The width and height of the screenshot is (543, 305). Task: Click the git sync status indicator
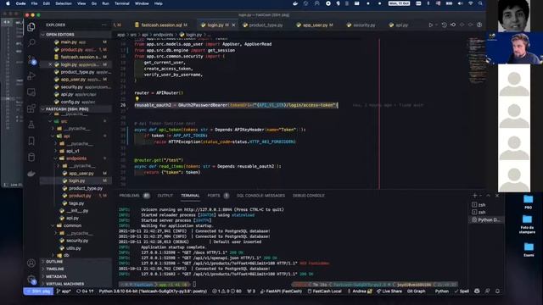pyautogui.click(x=85, y=291)
